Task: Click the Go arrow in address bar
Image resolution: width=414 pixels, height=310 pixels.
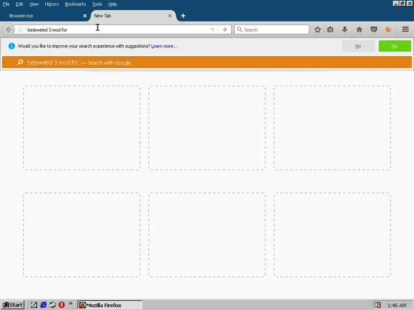Action: pyautogui.click(x=225, y=29)
